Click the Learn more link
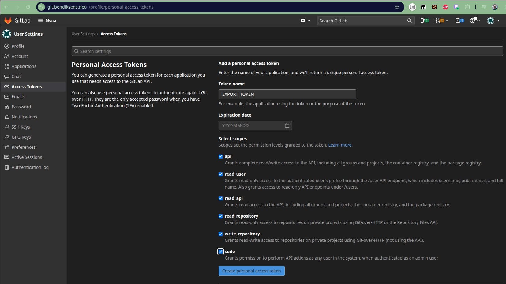 pyautogui.click(x=340, y=145)
